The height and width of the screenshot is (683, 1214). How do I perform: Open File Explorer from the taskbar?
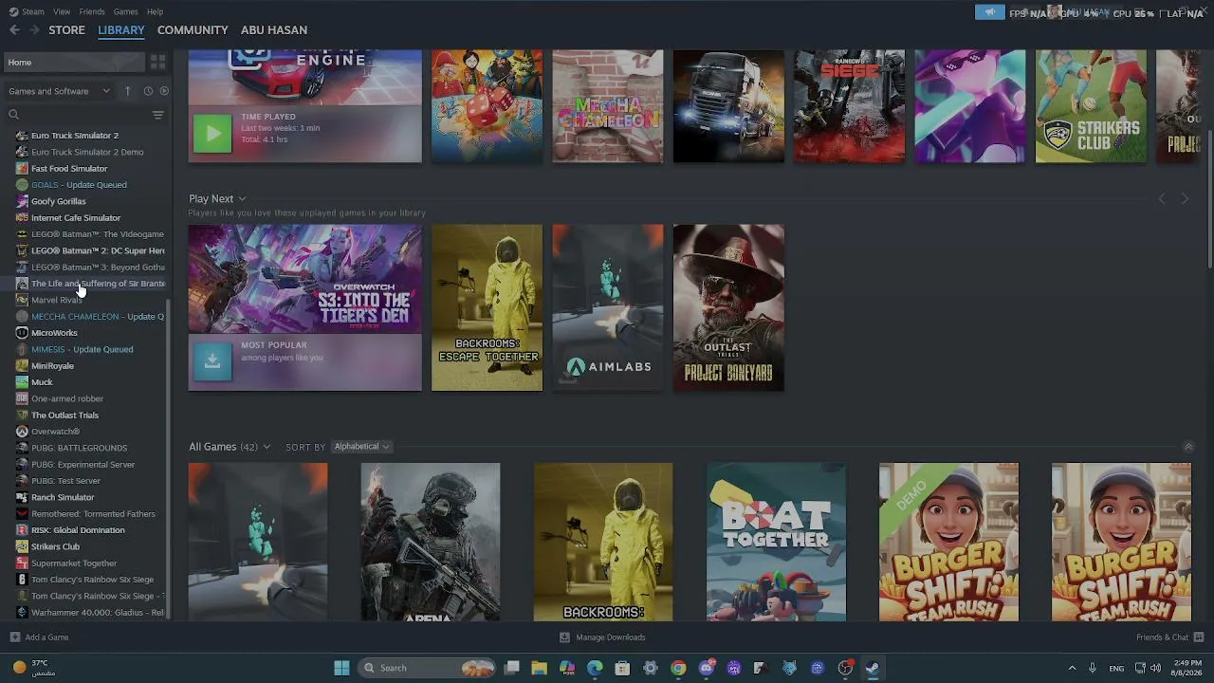pos(539,668)
